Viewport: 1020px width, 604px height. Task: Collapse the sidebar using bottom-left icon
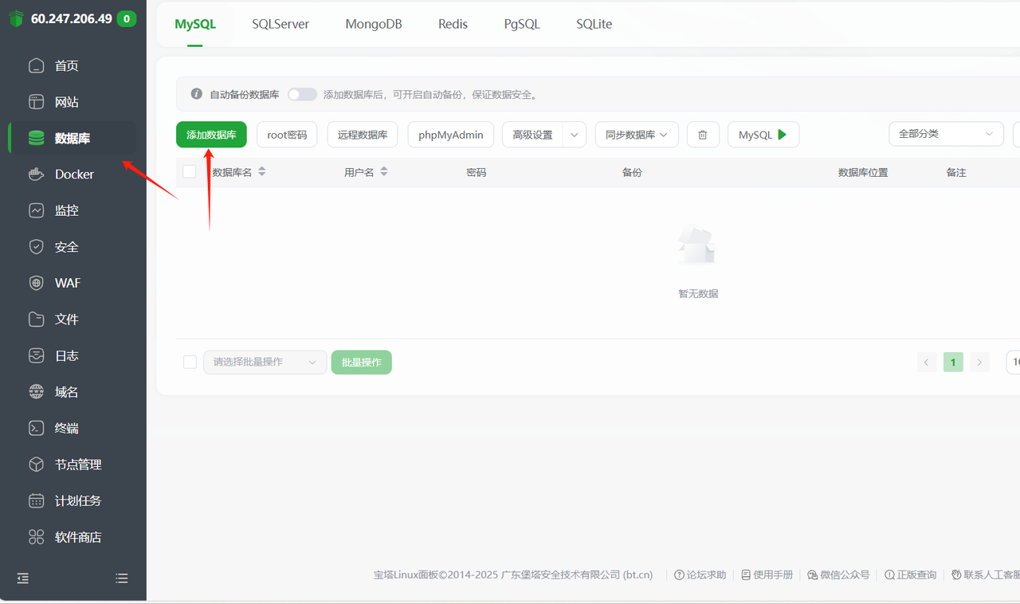tap(23, 579)
